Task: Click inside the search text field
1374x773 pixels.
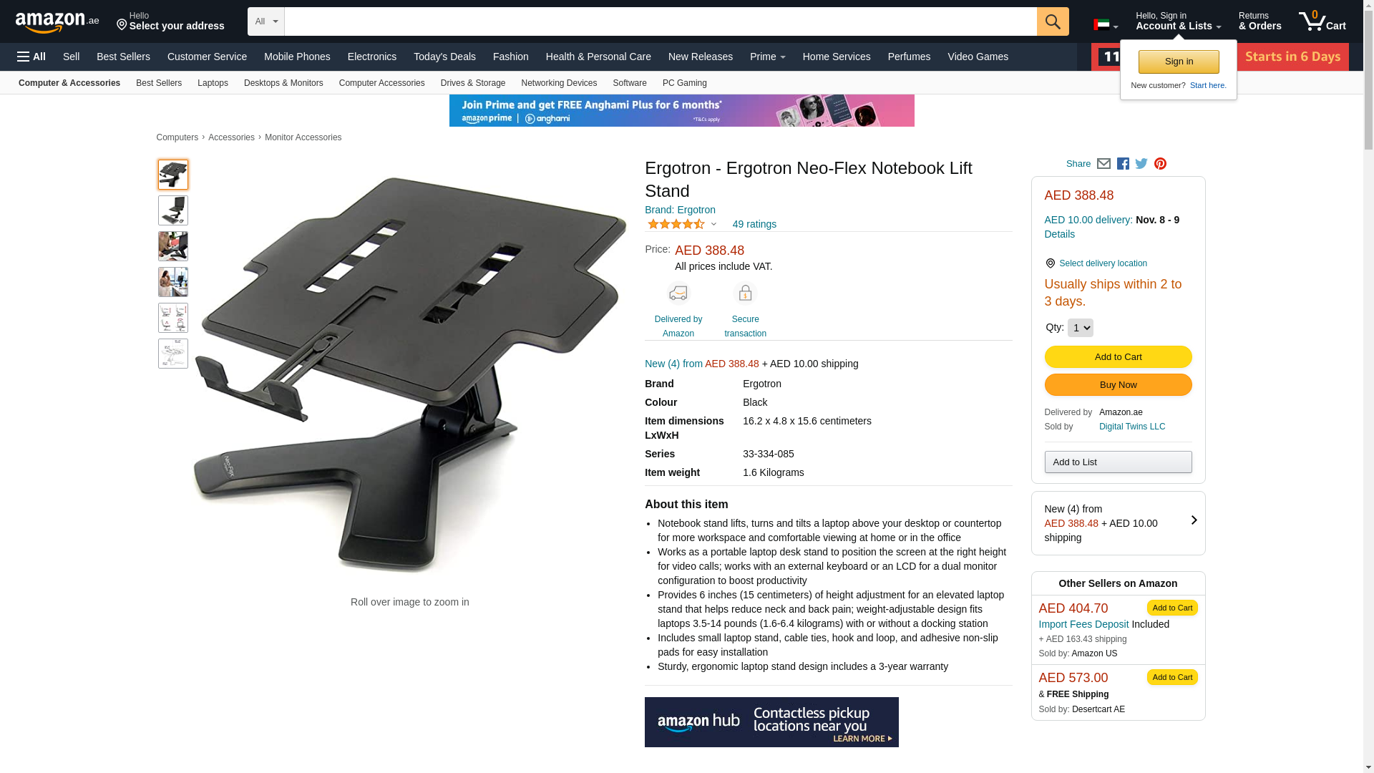Action: tap(660, 21)
